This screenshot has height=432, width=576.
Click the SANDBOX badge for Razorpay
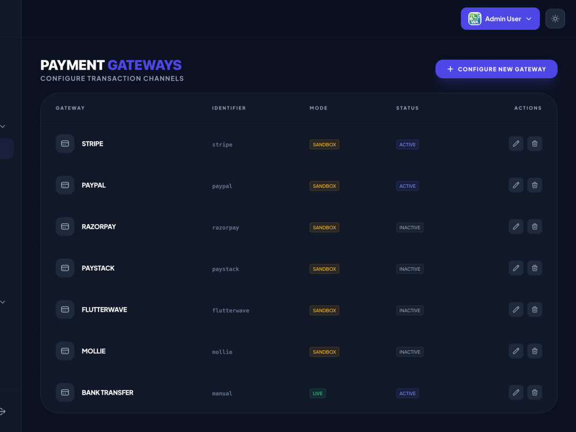(x=324, y=228)
